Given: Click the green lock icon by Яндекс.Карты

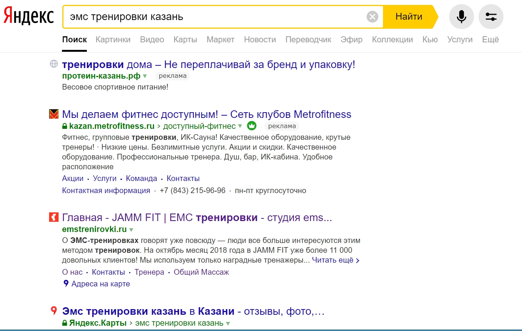Looking at the screenshot, I should click(x=65, y=323).
